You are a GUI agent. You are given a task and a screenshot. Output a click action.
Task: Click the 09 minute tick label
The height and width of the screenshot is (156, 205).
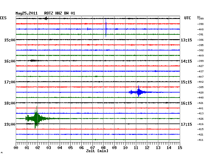(x=114, y=148)
